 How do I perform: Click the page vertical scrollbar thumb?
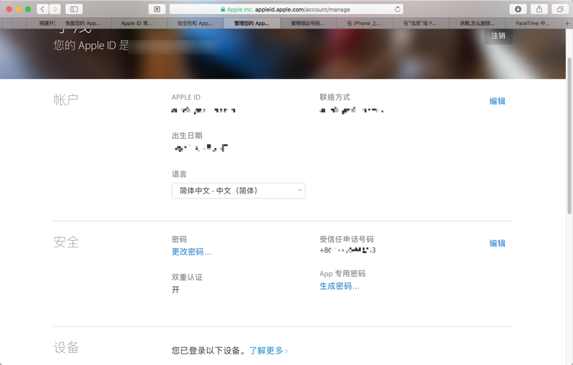pyautogui.click(x=569, y=136)
